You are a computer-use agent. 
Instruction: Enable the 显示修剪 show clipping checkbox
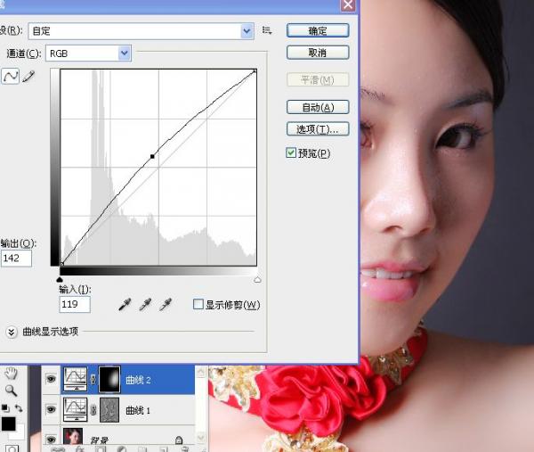point(198,305)
